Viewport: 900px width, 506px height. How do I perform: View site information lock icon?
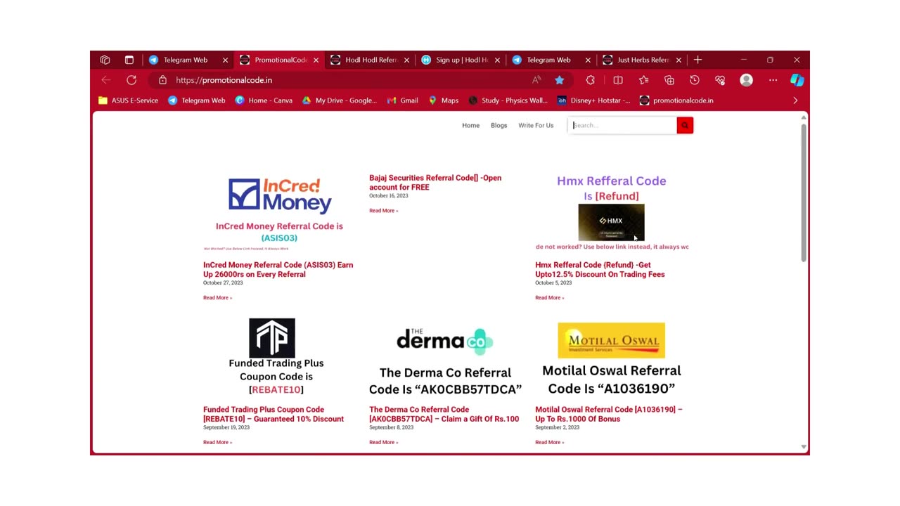(x=162, y=80)
